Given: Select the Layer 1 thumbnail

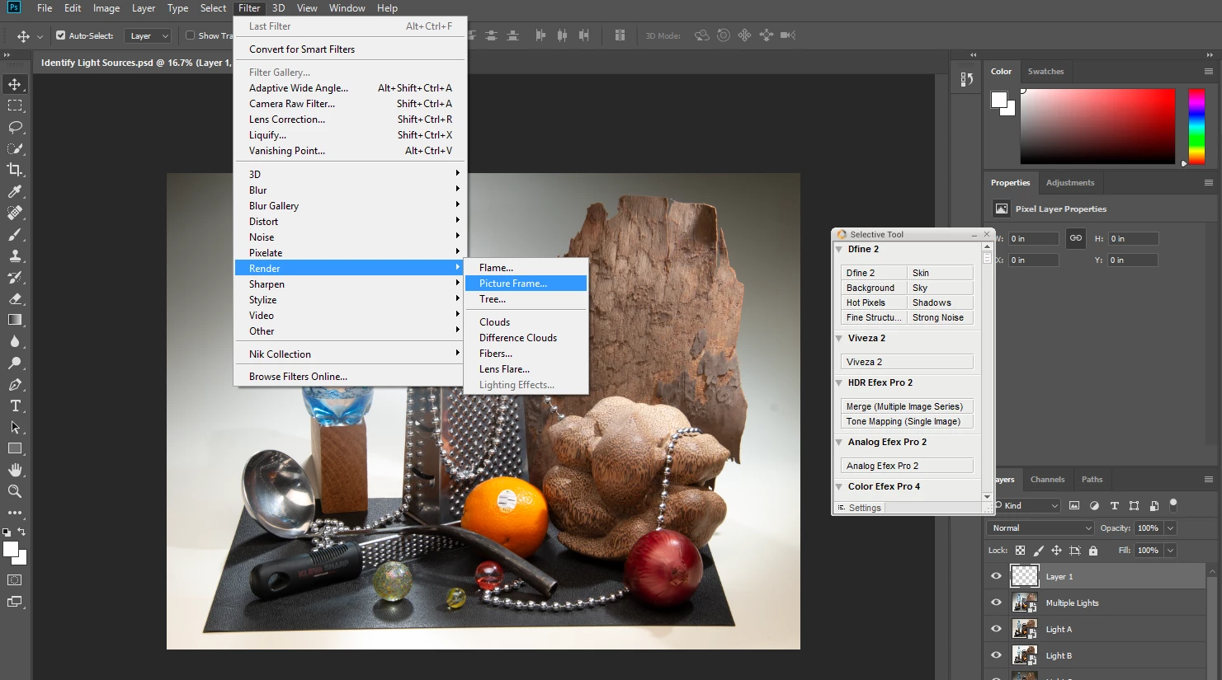Looking at the screenshot, I should pos(1025,576).
